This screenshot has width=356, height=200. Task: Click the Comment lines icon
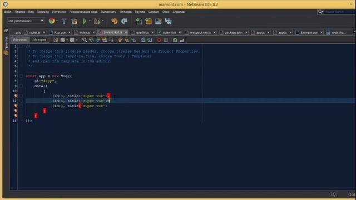(175, 40)
